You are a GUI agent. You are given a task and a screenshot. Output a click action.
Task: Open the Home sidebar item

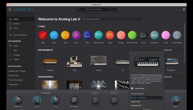[x=20, y=19]
